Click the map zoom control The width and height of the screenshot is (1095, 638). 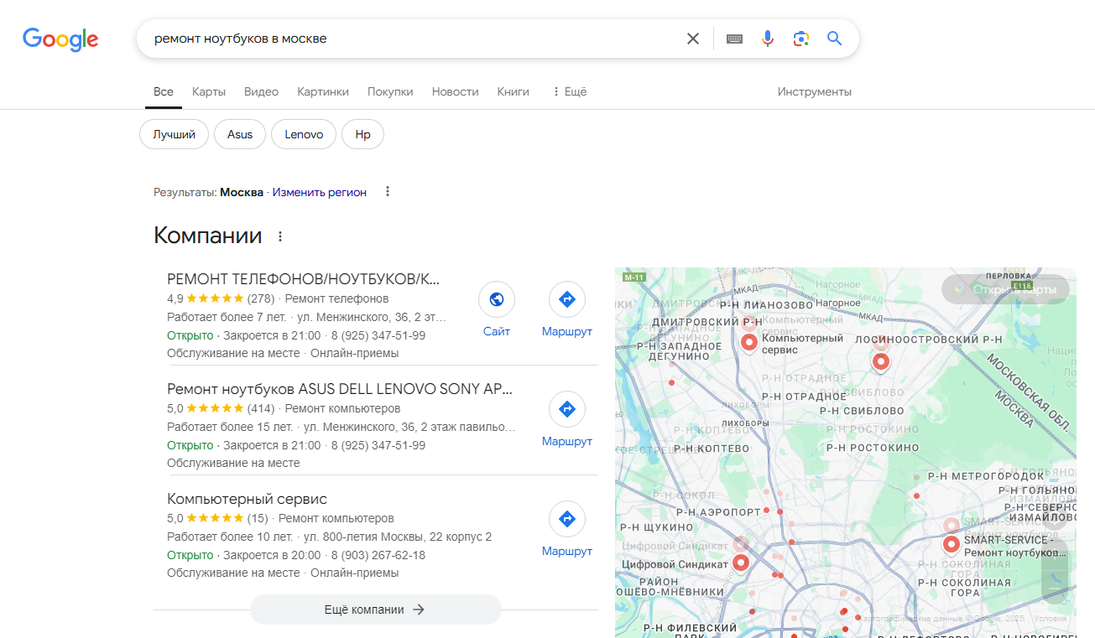pyautogui.click(x=1055, y=571)
